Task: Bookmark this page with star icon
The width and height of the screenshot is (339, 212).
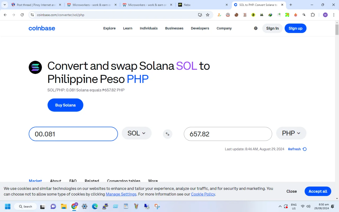Action: click(208, 15)
